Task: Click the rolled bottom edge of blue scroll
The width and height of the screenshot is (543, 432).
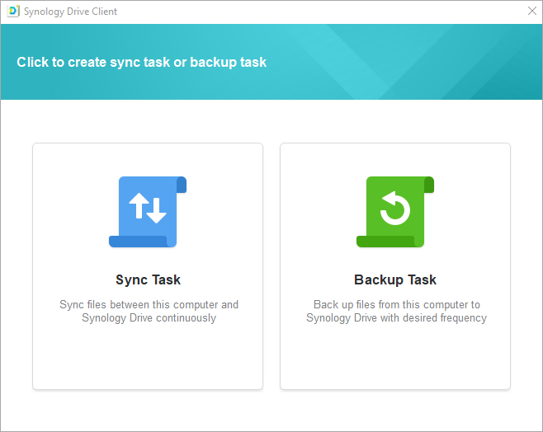Action: click(138, 242)
